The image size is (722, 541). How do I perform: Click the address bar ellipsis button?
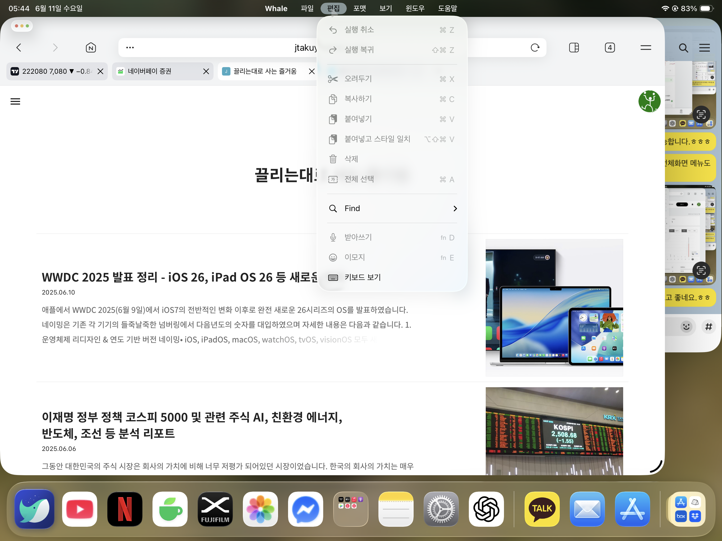[130, 48]
